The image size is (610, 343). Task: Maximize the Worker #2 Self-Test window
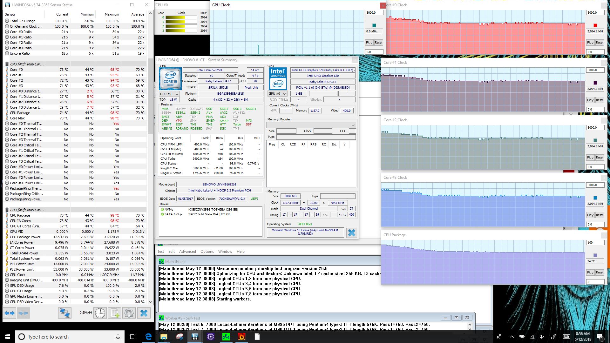coord(456,318)
